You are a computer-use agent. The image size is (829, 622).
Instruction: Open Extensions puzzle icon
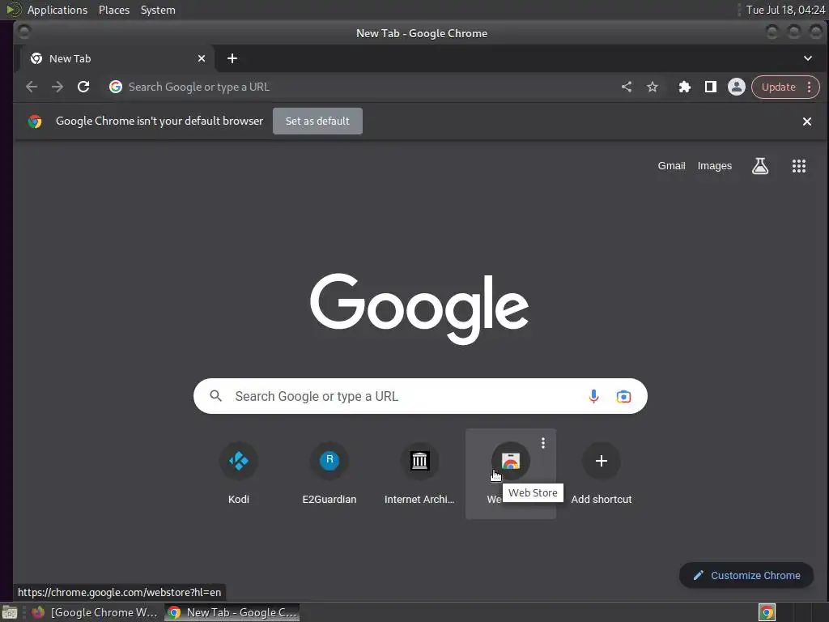tap(685, 87)
